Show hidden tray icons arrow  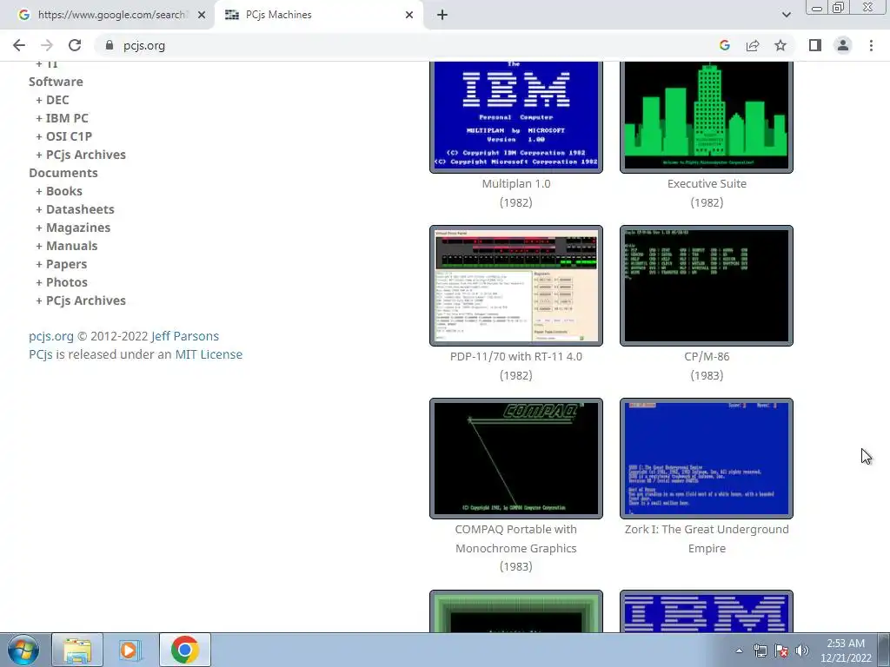pyautogui.click(x=739, y=650)
